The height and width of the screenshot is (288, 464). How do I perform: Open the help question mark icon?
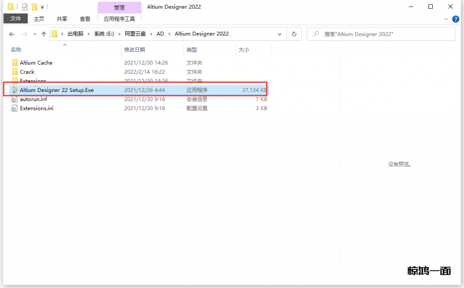[457, 19]
